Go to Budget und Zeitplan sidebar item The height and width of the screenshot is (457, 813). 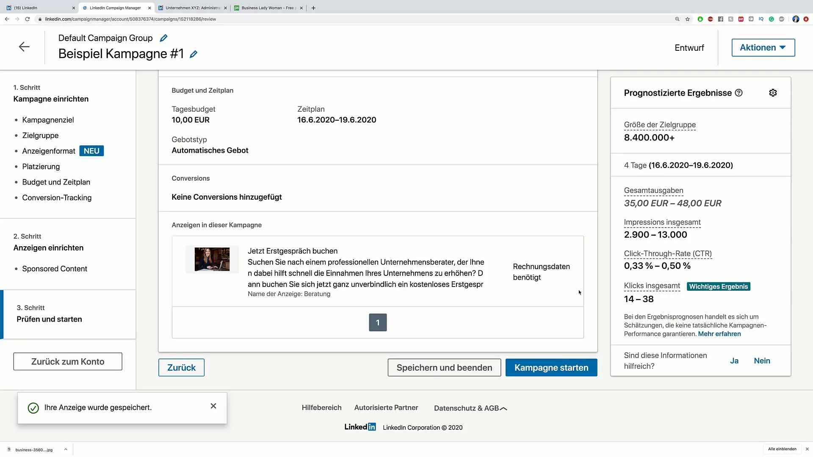(x=56, y=182)
